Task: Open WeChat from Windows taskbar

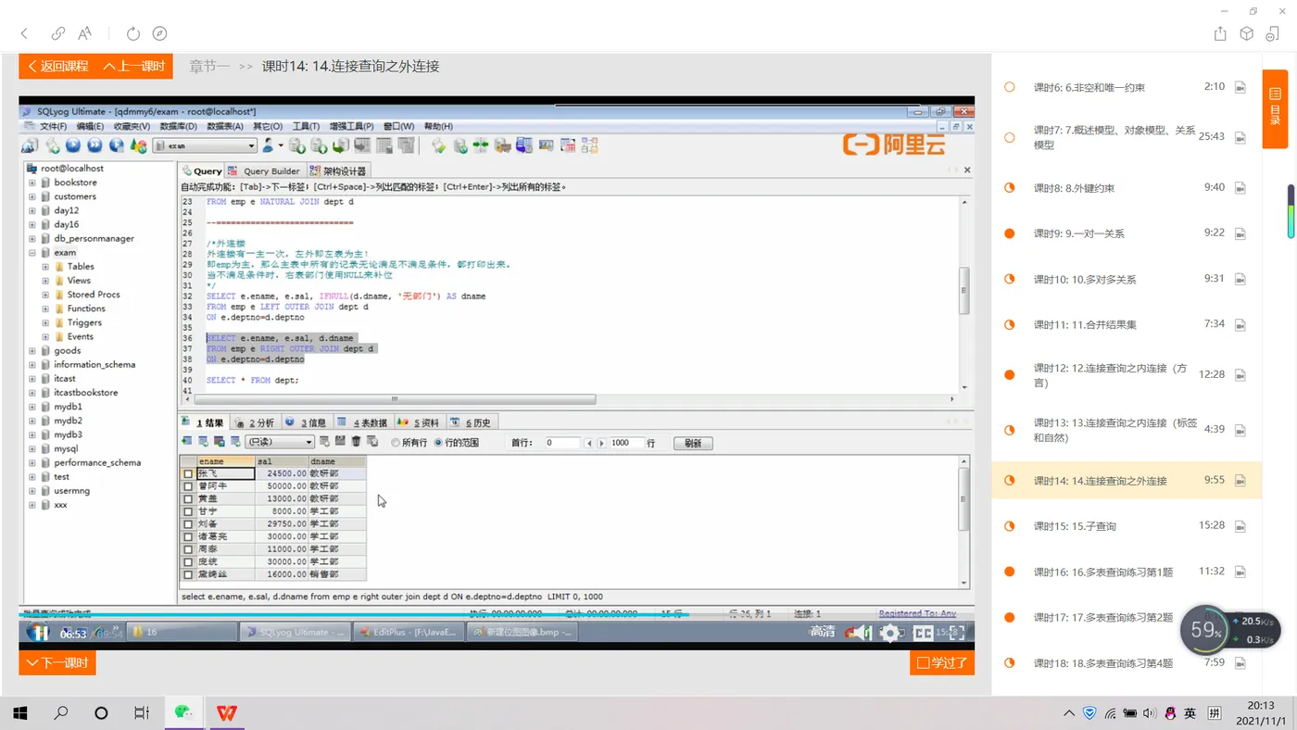Action: coord(183,712)
